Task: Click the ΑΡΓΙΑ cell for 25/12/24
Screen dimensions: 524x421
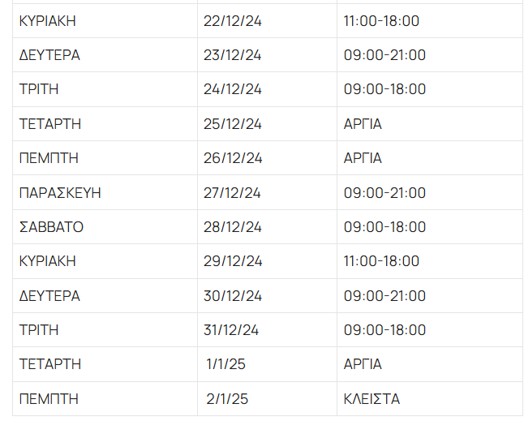Action: click(x=363, y=124)
